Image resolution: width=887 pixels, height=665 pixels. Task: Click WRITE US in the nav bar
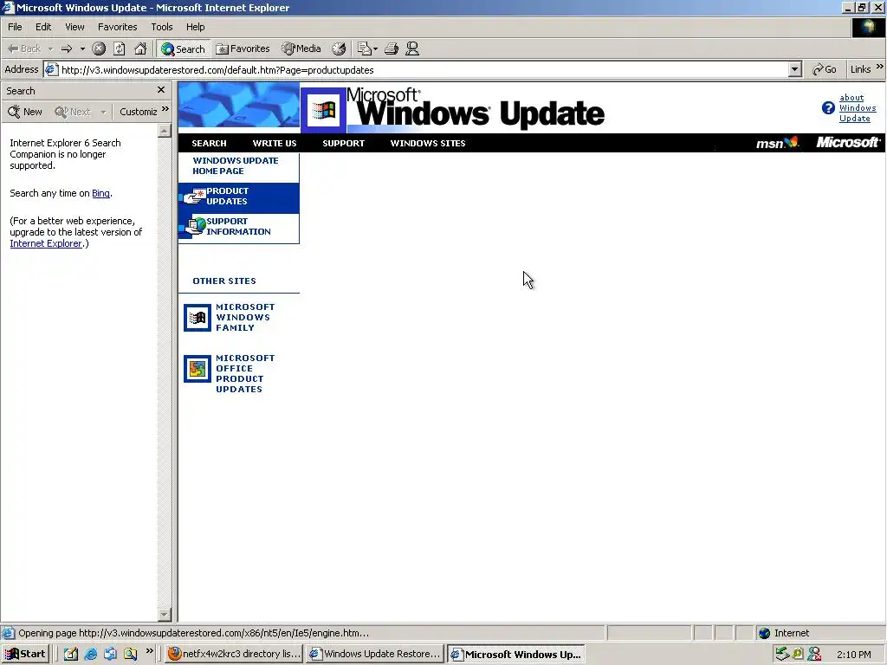click(x=275, y=144)
